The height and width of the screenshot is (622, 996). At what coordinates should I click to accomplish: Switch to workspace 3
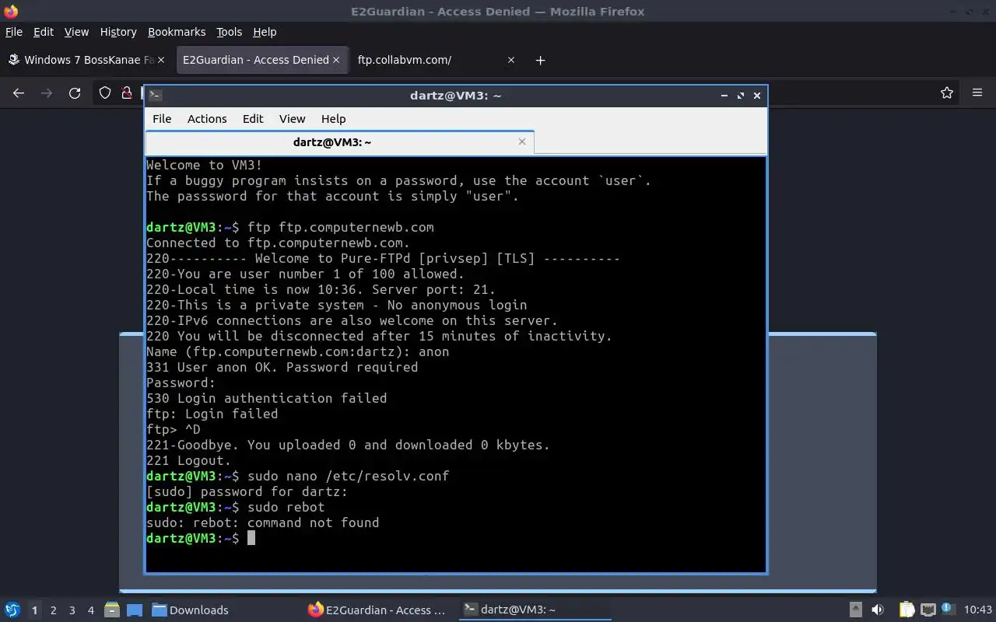coord(72,610)
